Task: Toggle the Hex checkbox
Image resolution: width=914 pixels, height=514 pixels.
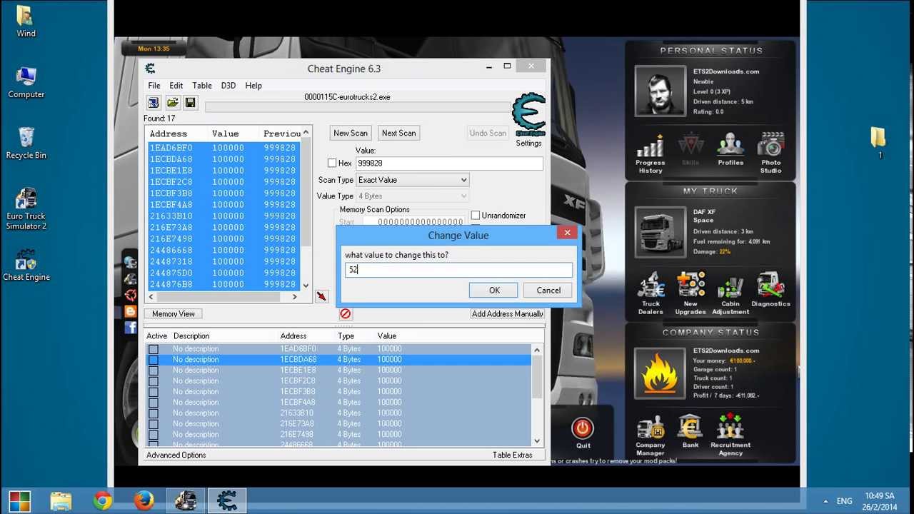Action: coord(332,163)
